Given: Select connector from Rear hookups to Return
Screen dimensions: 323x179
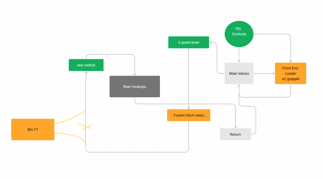Looking at the screenshot, I should (x=186, y=104).
